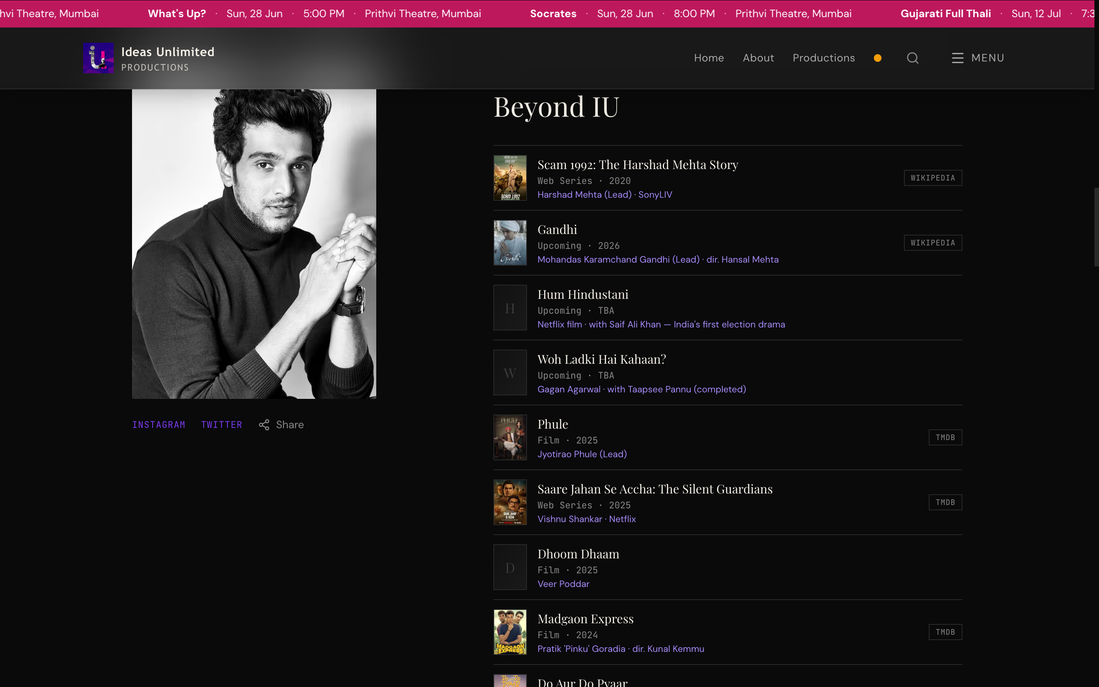This screenshot has height=687, width=1099.
Task: Open the search magnifier icon
Action: coord(912,58)
